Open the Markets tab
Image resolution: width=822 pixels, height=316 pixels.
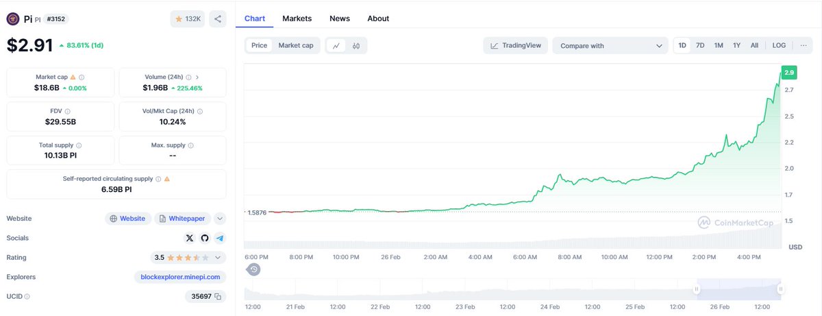pyautogui.click(x=297, y=19)
